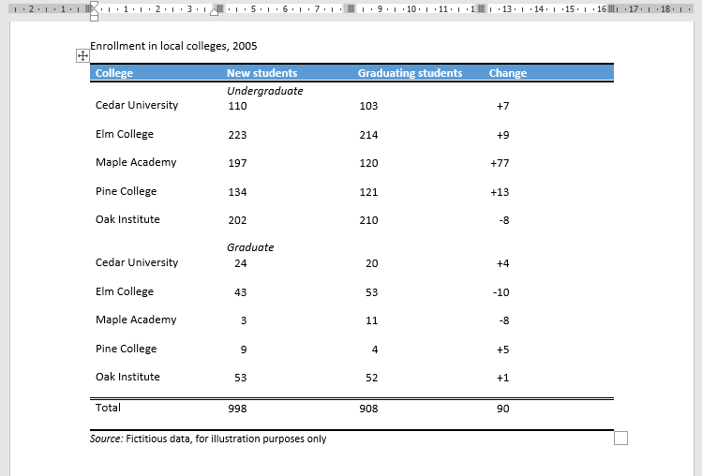
Task: Click the 'Undergraduate' section label
Action: pos(265,91)
